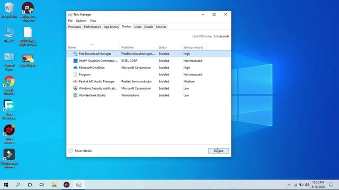Select the Wondershare Studio name text
Screen dimensions: 339x190
92,95
